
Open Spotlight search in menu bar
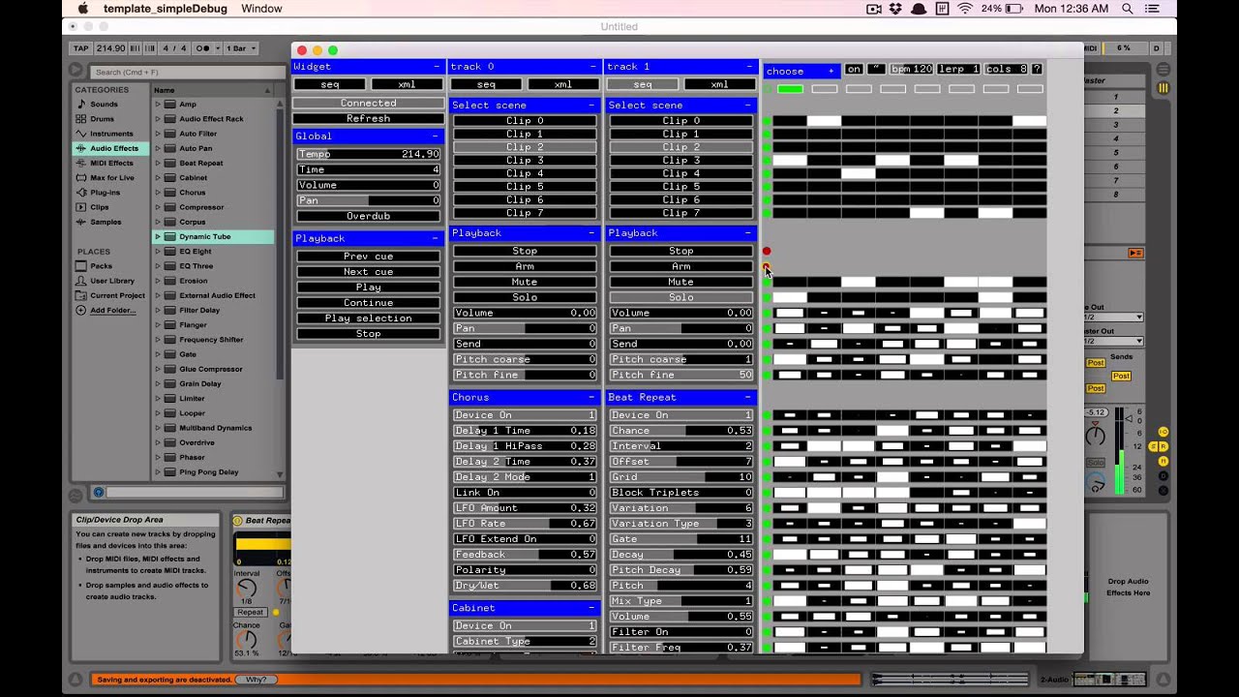point(1128,9)
